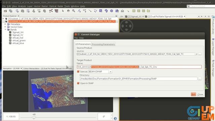Viewport: 215px width, 121px height.
Task: Switch to Processing Parameters tab
Action: (x=103, y=44)
